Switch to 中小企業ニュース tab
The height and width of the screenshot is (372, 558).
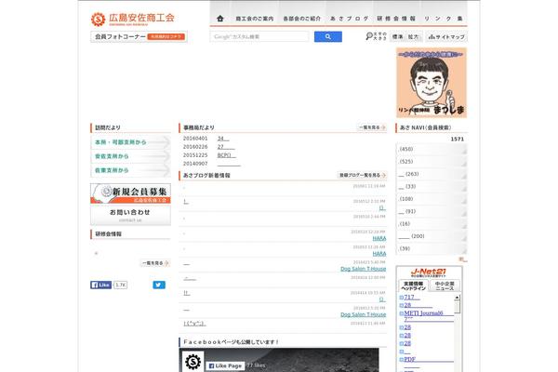tap(445, 286)
